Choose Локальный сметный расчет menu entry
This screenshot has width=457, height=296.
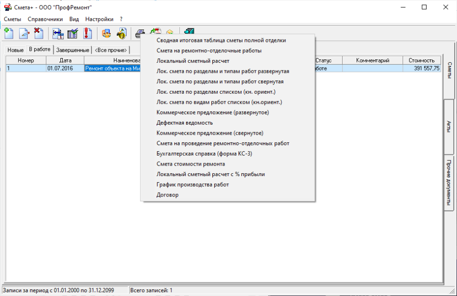click(x=228, y=61)
